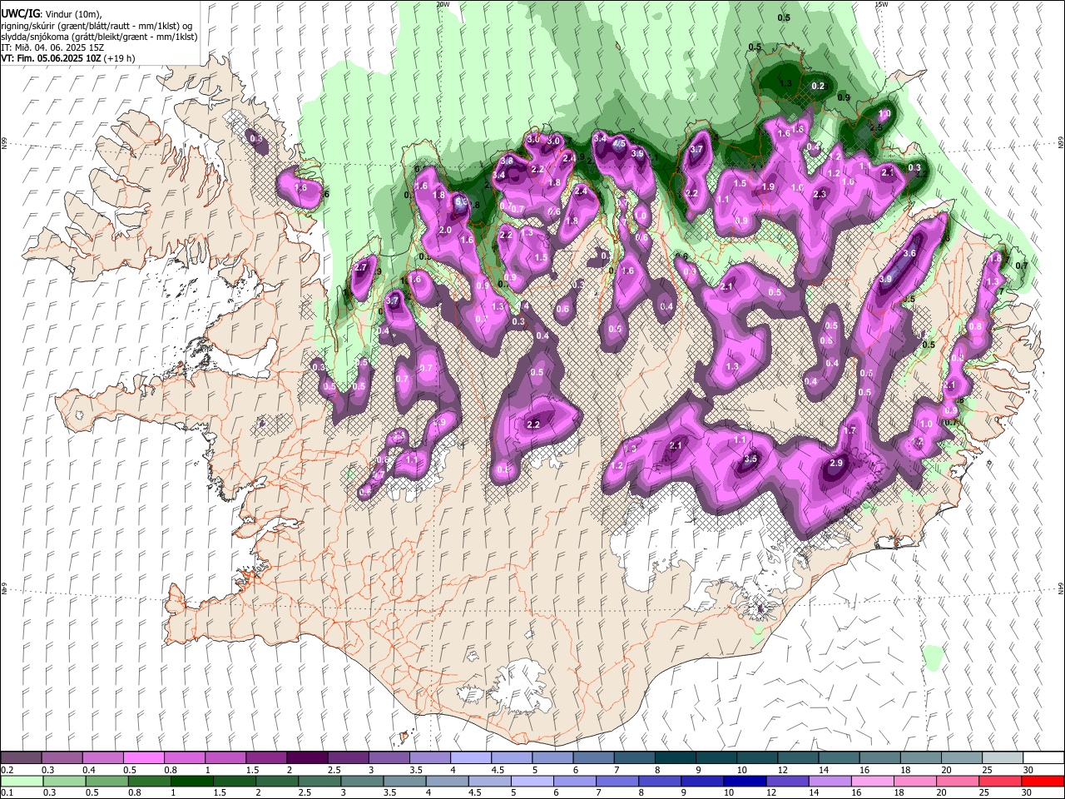Click the 2.0 snowfall value on the map
Image resolution: width=1065 pixels, height=799 pixels.
(445, 230)
